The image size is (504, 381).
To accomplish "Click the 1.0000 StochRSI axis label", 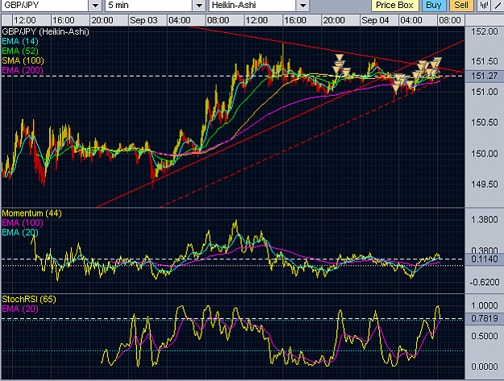I will (485, 305).
